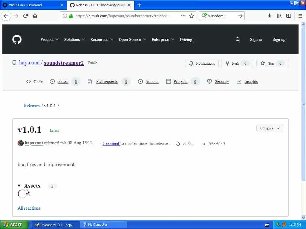Toggle the sidebar icon in toolbar

click(x=288, y=16)
